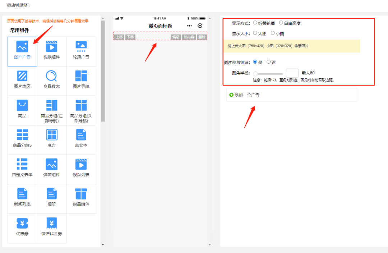388x253 pixels.
Task: Click the phone preview scroll-down arrow
Action: (x=209, y=245)
